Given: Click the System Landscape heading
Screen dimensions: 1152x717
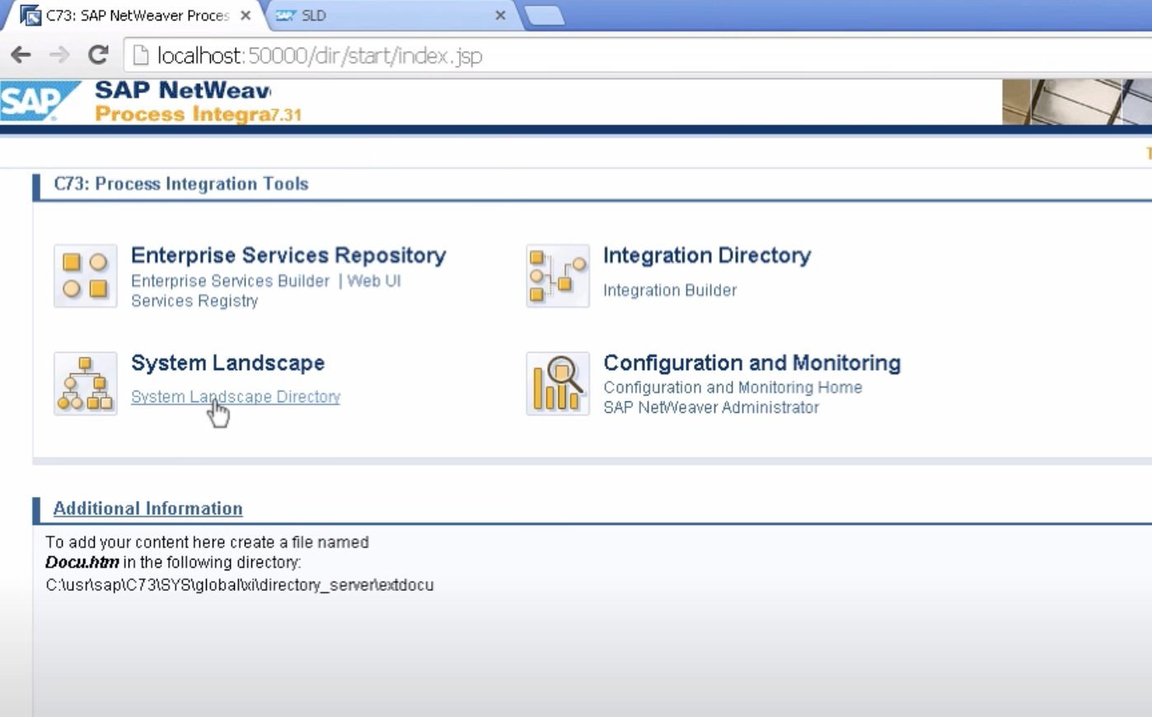Looking at the screenshot, I should click(x=227, y=363).
